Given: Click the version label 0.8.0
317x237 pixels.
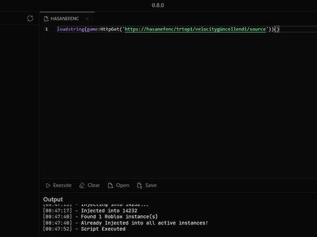Looking at the screenshot, I should pos(158,5).
